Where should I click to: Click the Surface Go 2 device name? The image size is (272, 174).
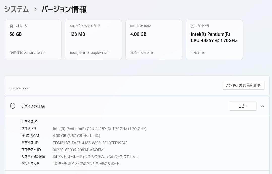click(x=19, y=88)
